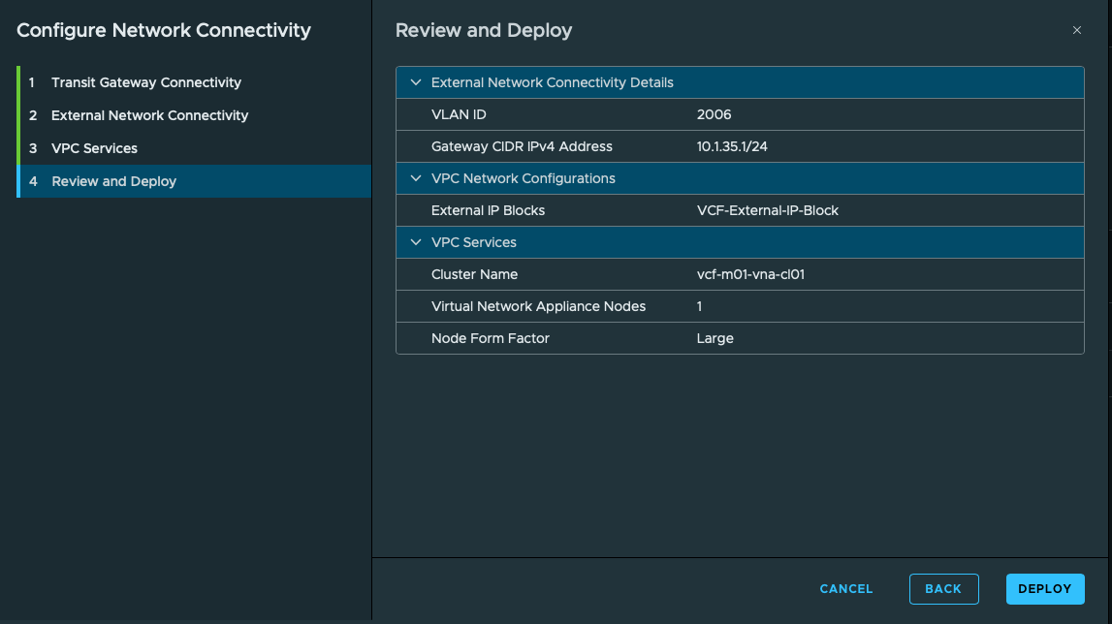Click the Large node form factor value
Viewport: 1112px width, 624px height.
click(x=715, y=338)
